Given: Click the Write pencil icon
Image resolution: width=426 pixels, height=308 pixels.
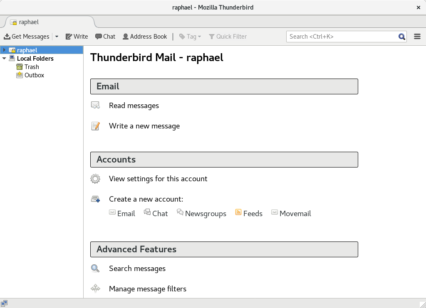Looking at the screenshot, I should (69, 36).
